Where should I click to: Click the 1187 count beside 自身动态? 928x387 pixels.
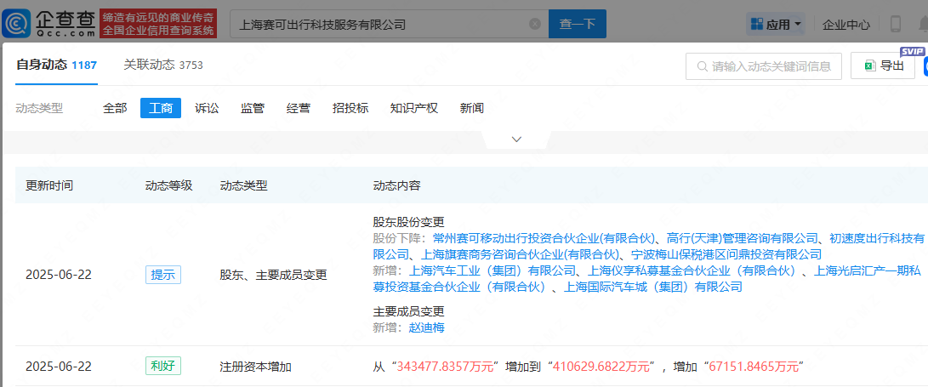pyautogui.click(x=84, y=65)
